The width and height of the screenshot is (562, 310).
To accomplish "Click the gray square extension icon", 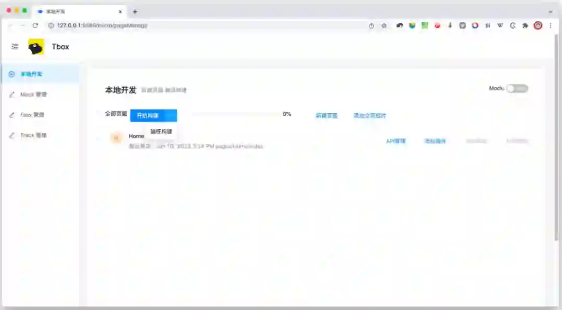I will pos(463,25).
